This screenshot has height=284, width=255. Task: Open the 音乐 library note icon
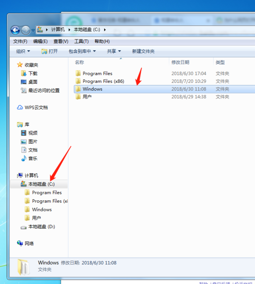point(23,158)
